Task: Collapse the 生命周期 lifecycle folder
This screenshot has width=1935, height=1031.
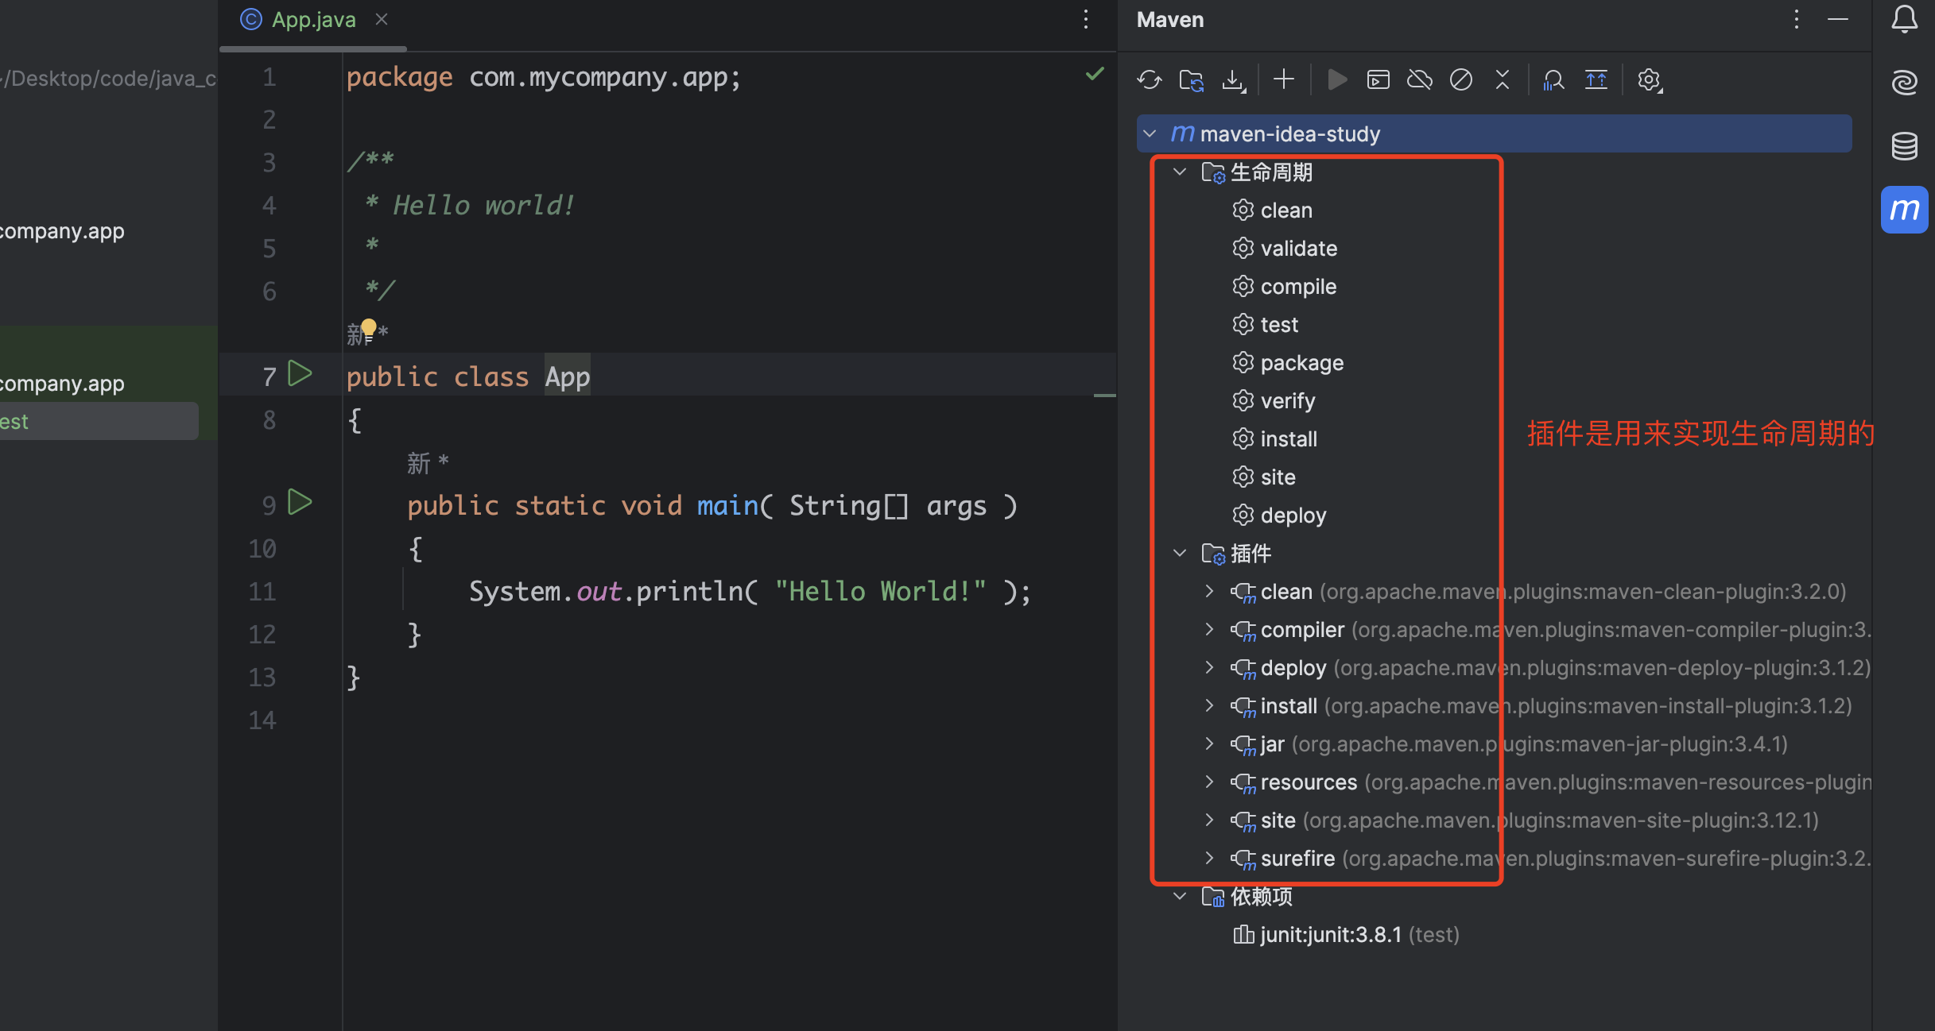Action: (x=1180, y=172)
